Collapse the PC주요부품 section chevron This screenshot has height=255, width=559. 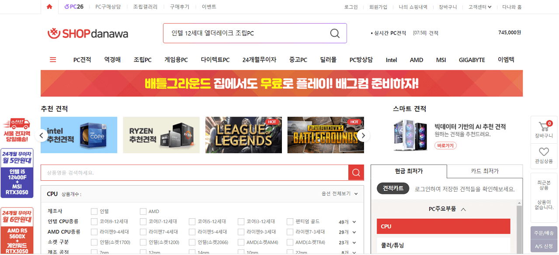[x=464, y=209]
